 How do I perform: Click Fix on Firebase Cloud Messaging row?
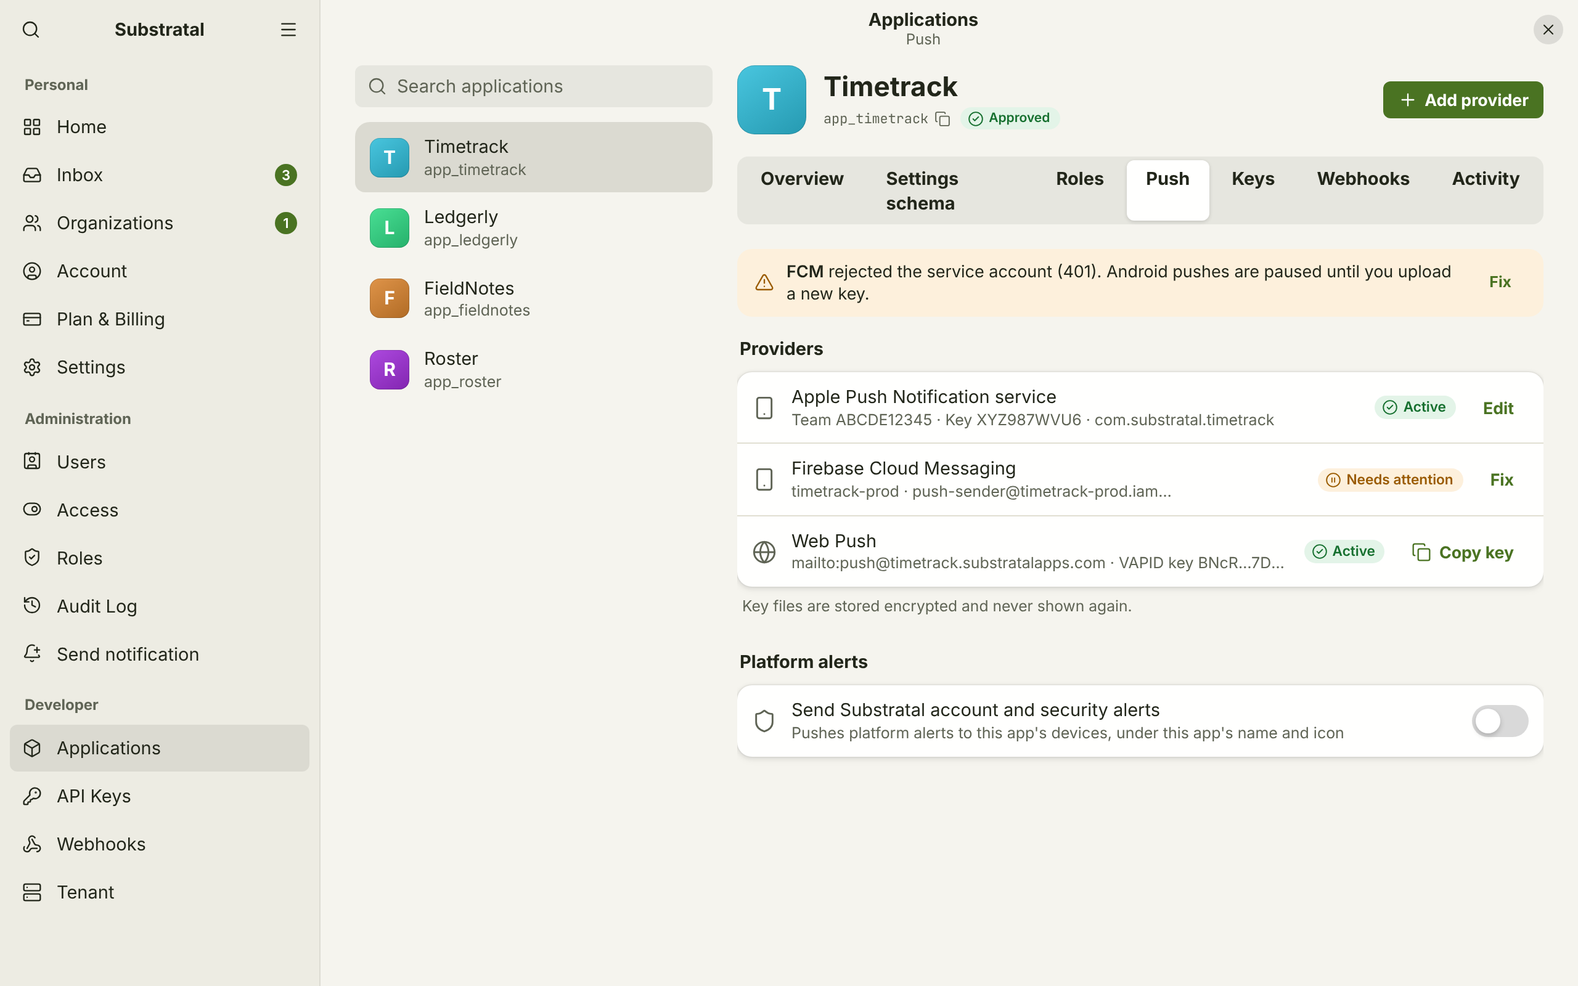point(1502,480)
